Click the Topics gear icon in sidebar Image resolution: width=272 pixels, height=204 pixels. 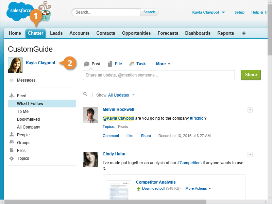tap(12, 158)
